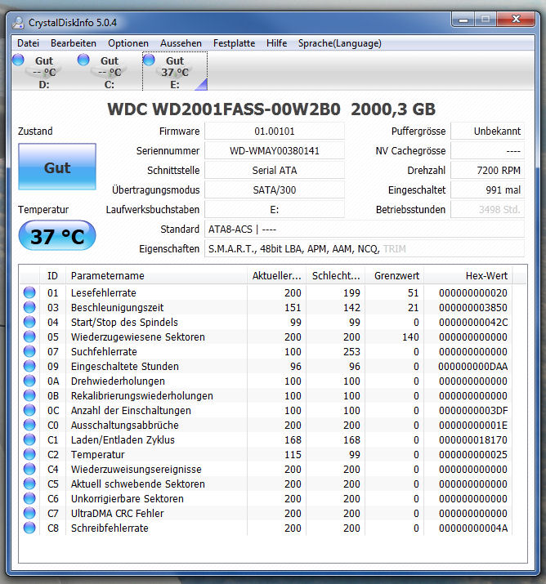Click the Puffergrösse field Unbekannt
Screen dimensions: 546x584
(487, 132)
